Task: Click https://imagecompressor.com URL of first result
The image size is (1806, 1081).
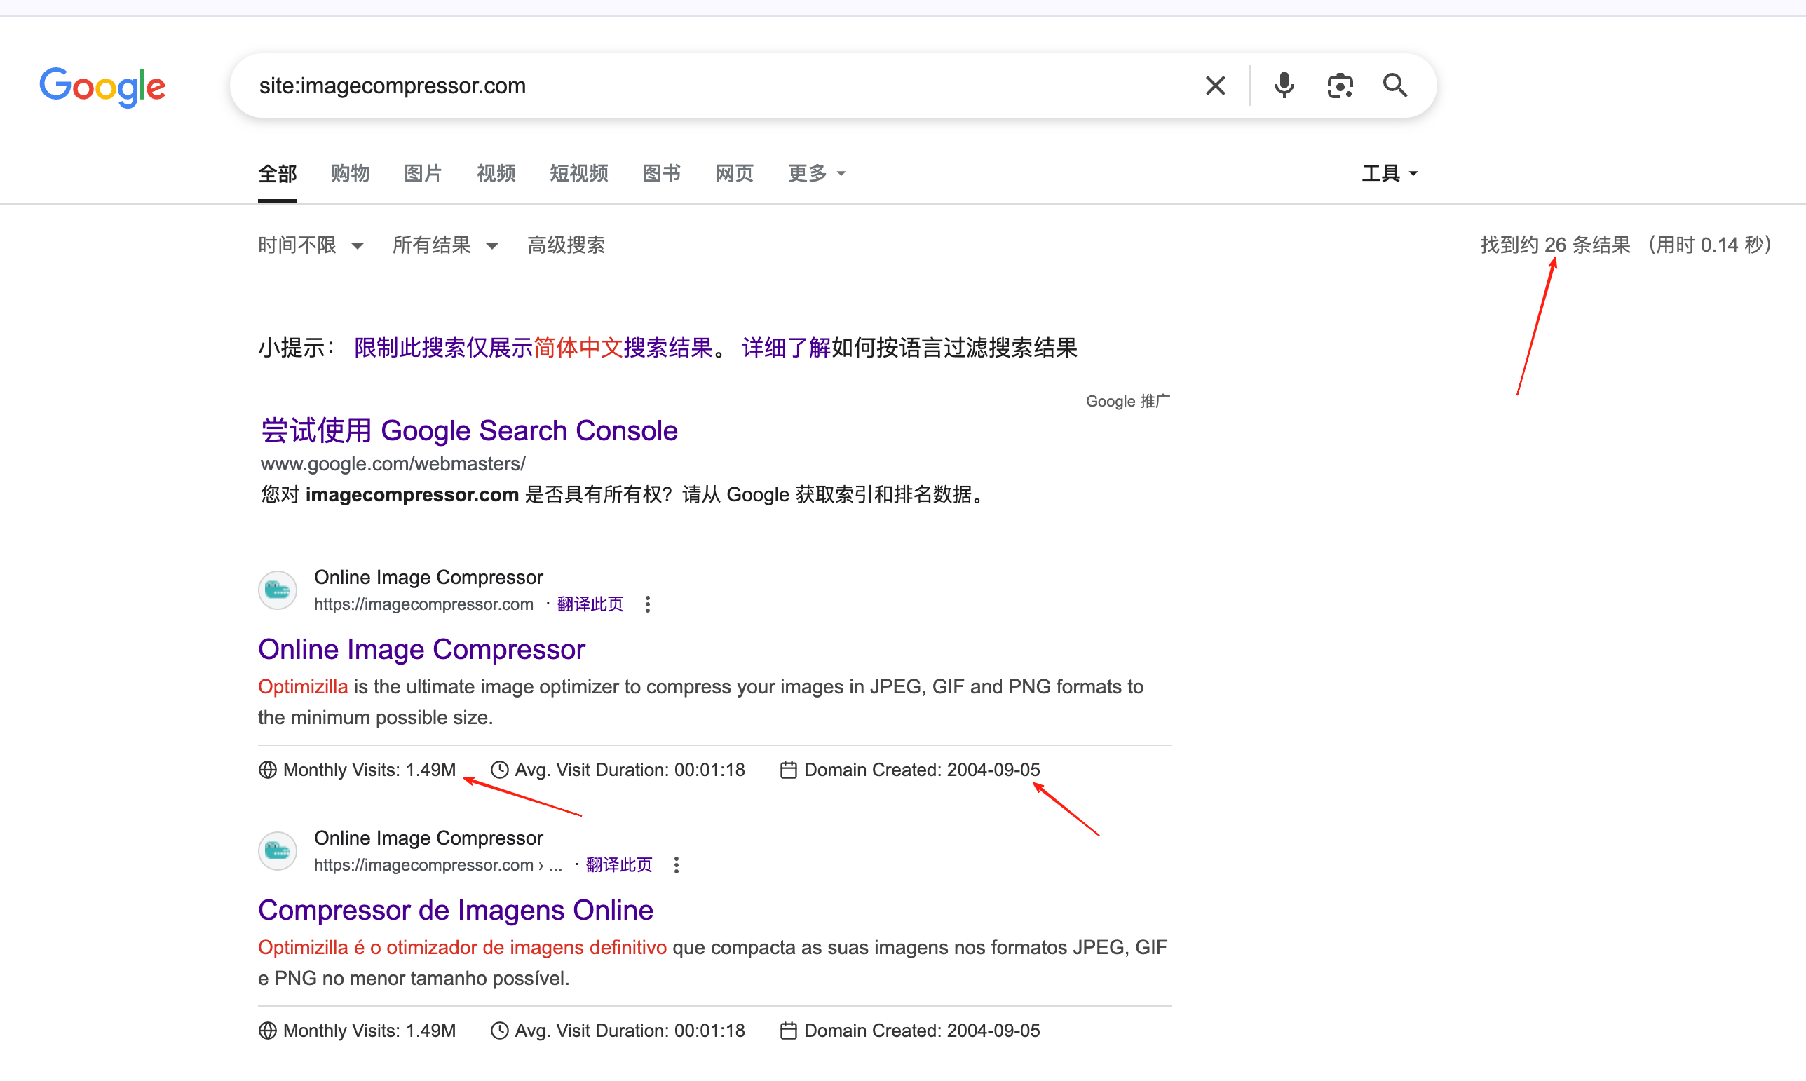Action: tap(424, 604)
